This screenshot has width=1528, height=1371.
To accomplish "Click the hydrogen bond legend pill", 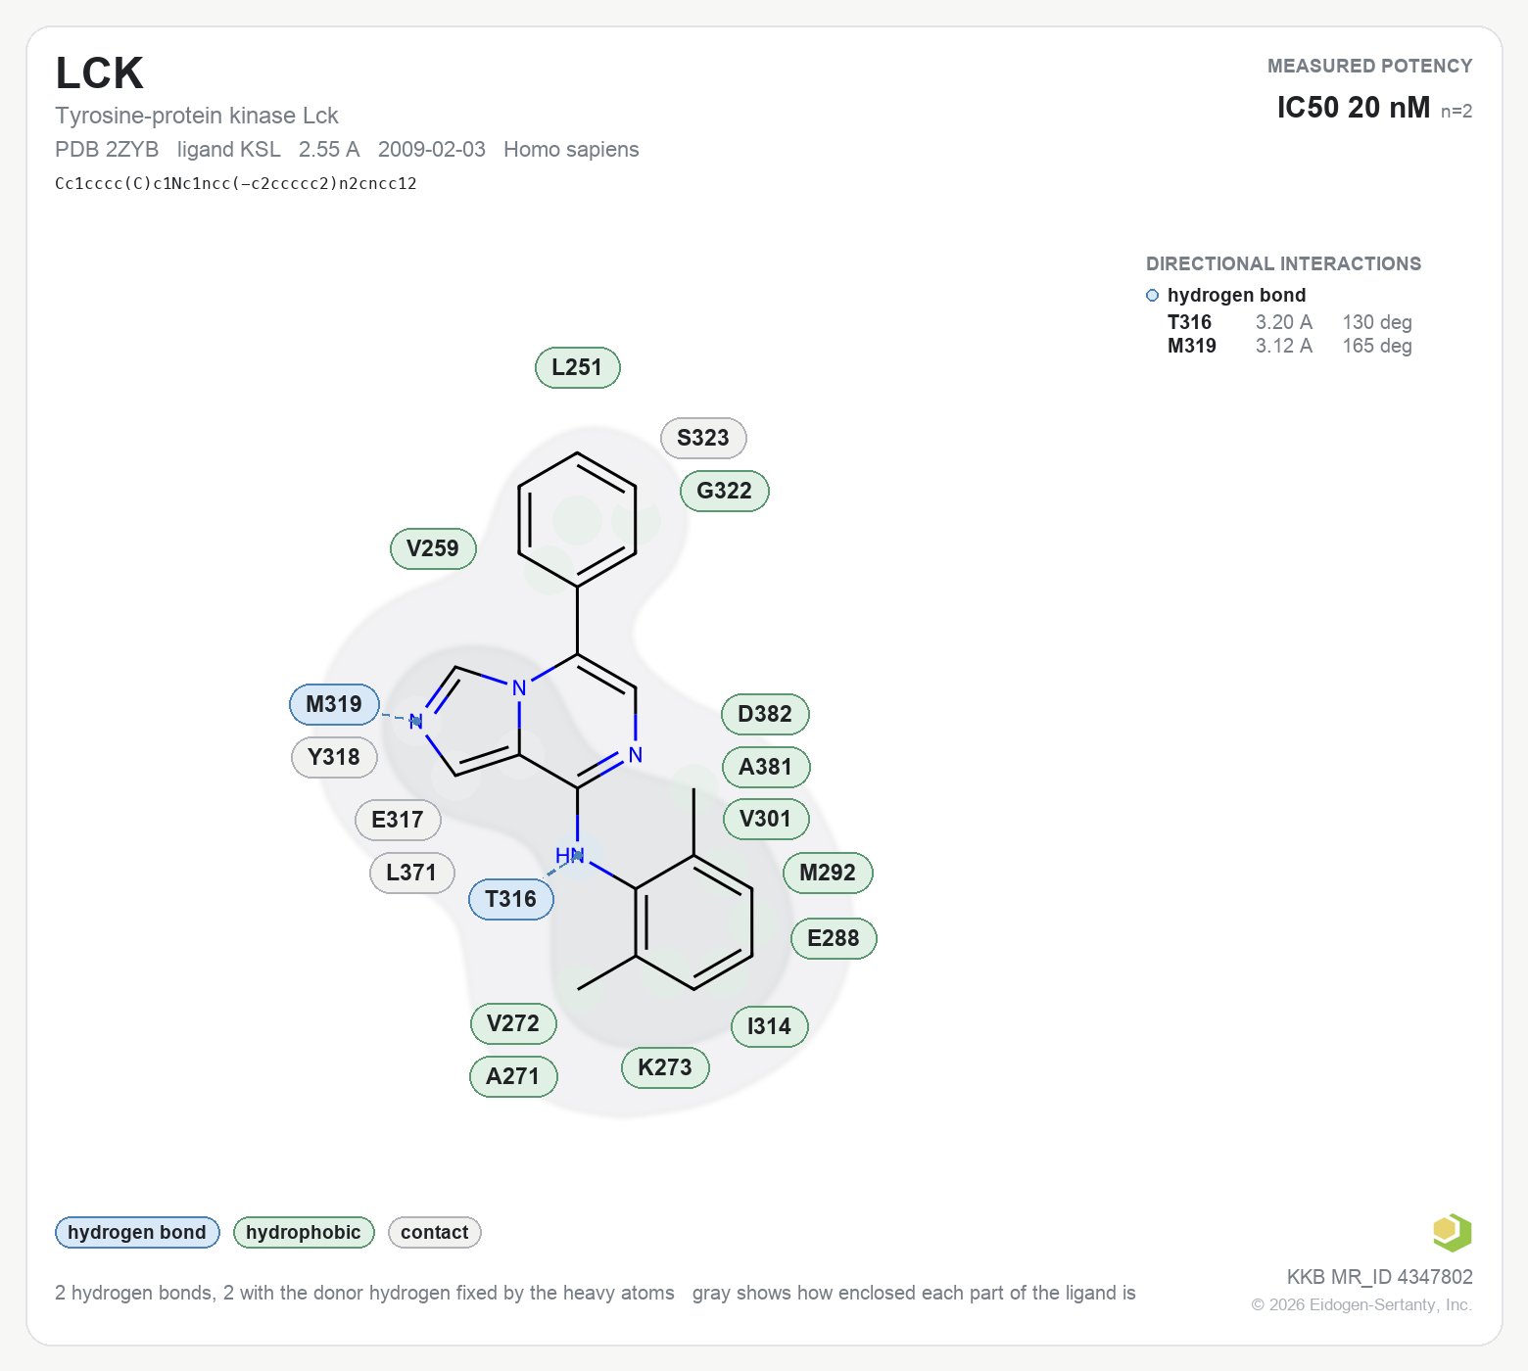I will tap(137, 1232).
